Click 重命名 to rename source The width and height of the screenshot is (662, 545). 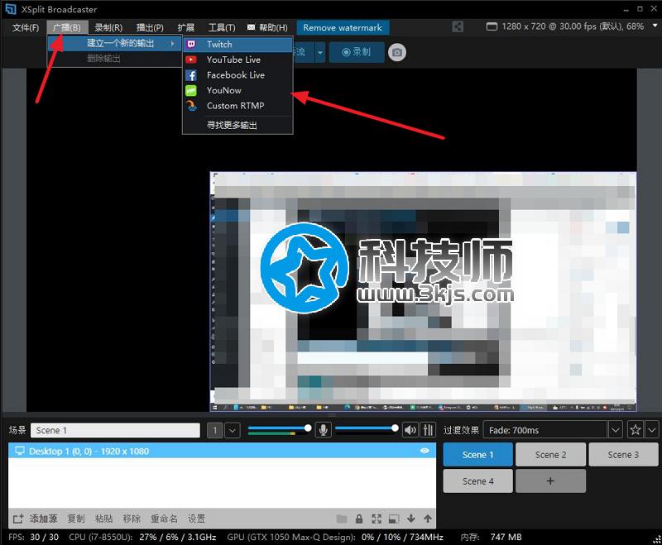point(164,519)
